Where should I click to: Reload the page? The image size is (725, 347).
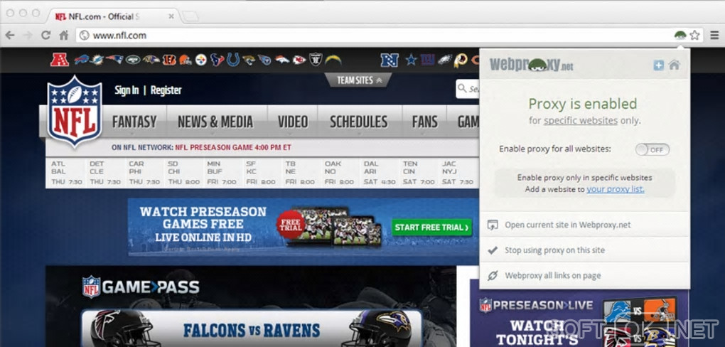click(45, 35)
